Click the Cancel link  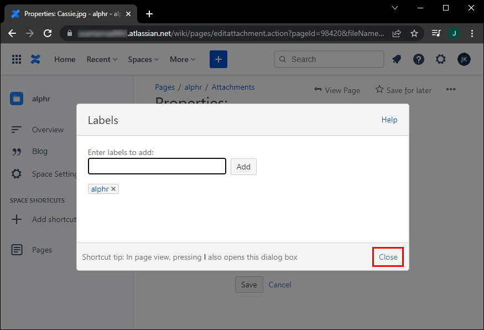[280, 285]
